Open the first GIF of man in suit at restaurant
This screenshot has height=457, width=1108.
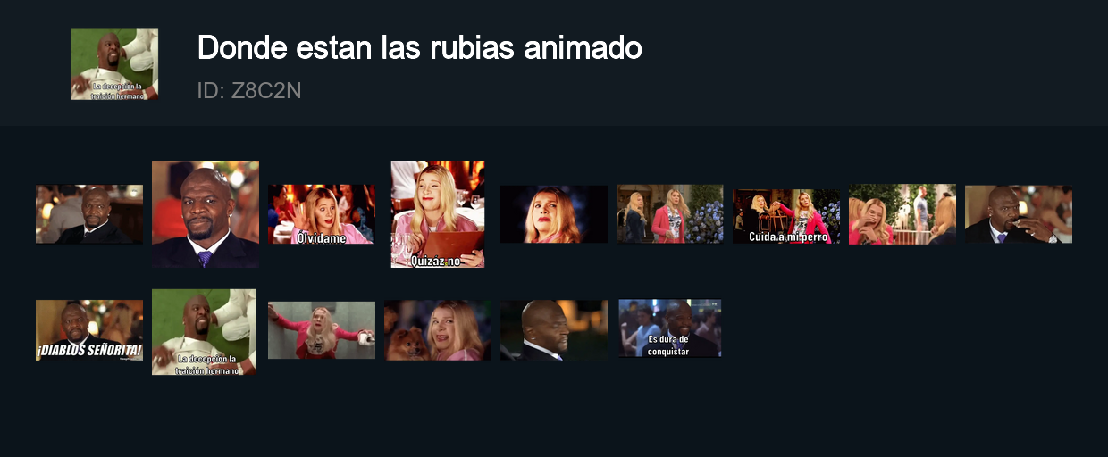89,214
